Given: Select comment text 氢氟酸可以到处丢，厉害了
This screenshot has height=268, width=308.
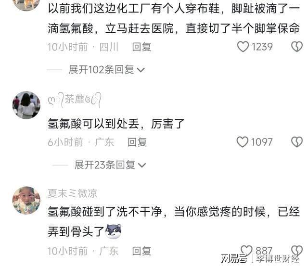Looking at the screenshot, I should click(x=116, y=124).
